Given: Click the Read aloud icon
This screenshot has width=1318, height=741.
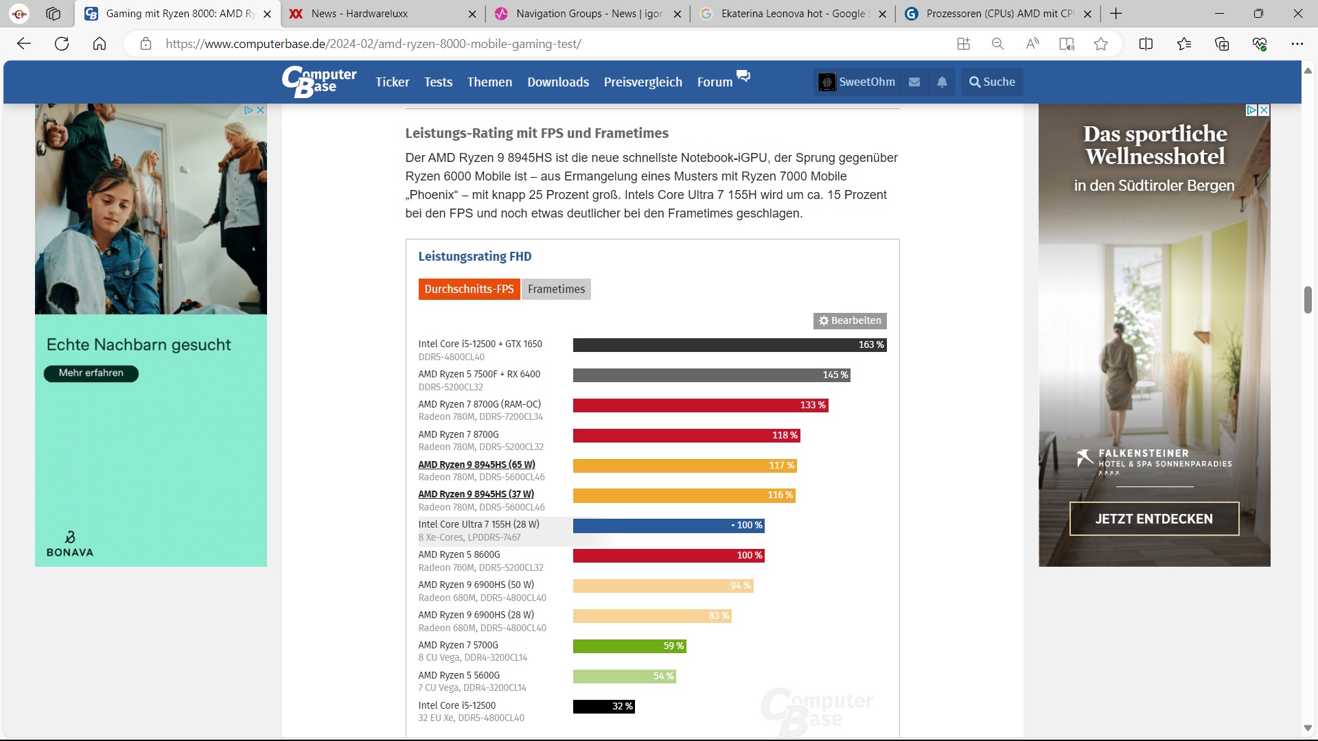Looking at the screenshot, I should [x=1032, y=44].
